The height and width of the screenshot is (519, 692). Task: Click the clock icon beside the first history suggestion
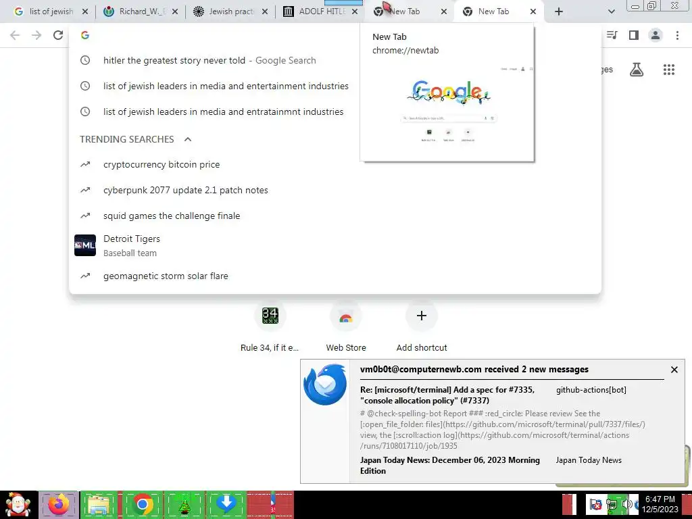[85, 60]
